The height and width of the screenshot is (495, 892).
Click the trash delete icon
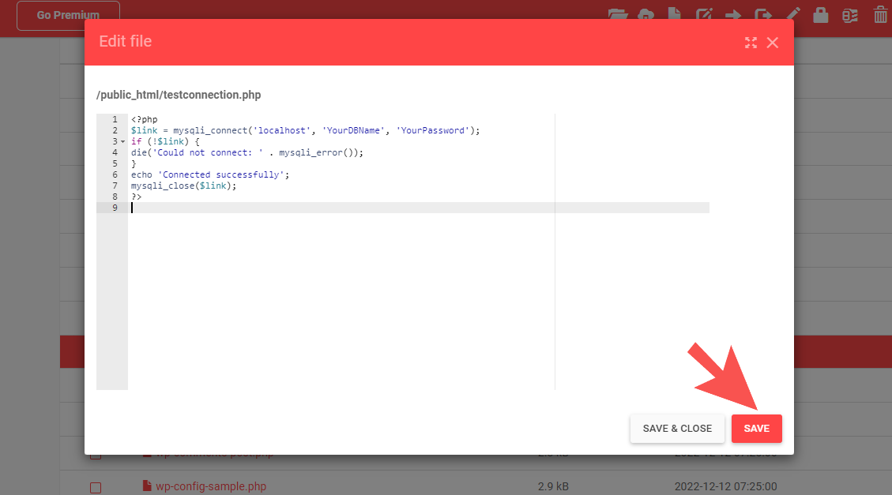coord(880,14)
